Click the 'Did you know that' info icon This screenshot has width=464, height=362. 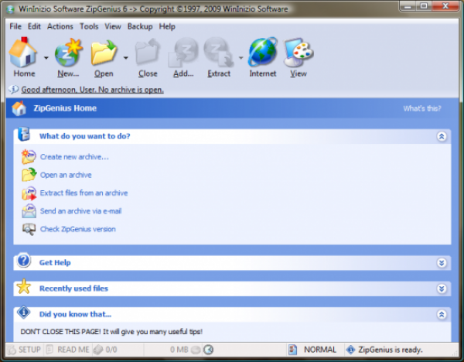coord(24,312)
